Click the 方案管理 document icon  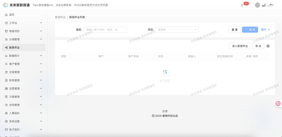click(6, 97)
